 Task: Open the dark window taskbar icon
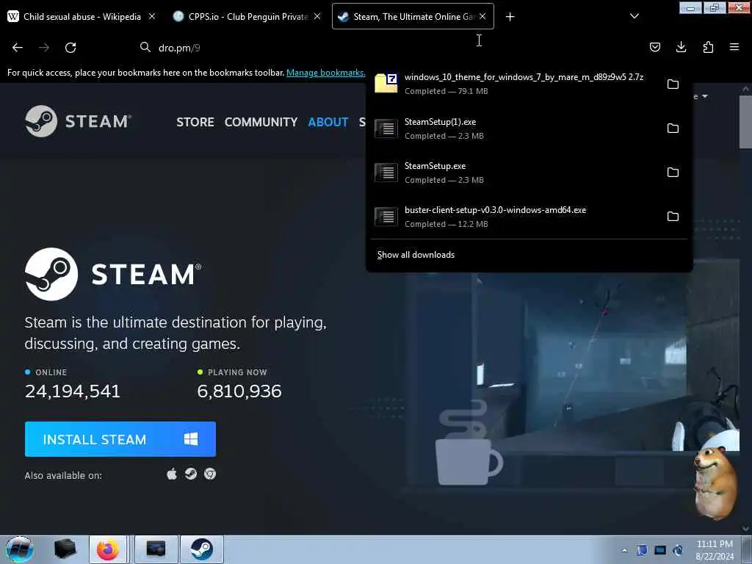pos(156,549)
